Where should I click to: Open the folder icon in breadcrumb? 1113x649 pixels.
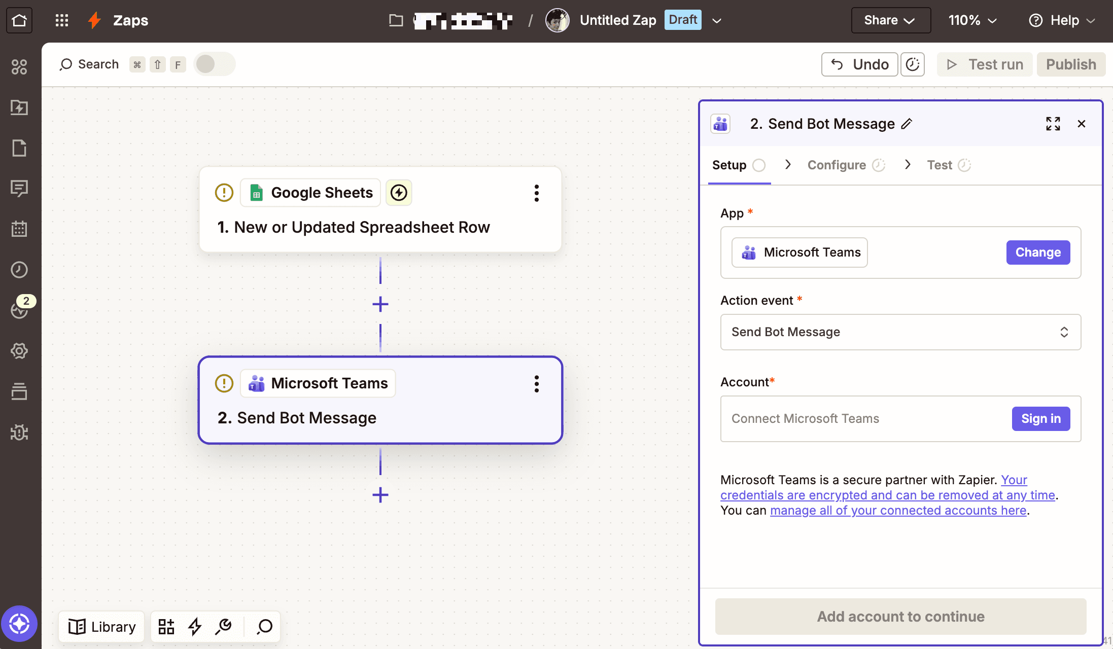tap(396, 20)
